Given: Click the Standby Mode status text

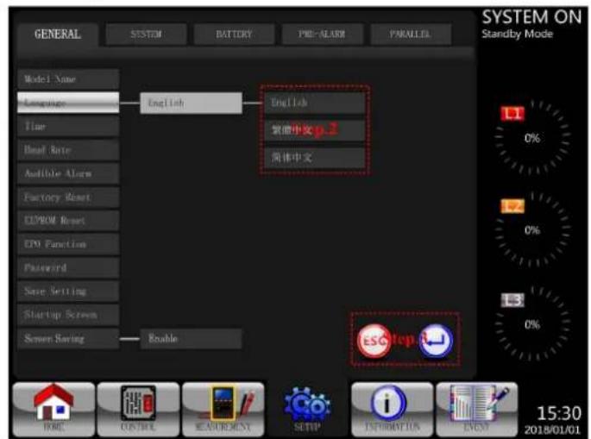Looking at the screenshot, I should pos(517,34).
